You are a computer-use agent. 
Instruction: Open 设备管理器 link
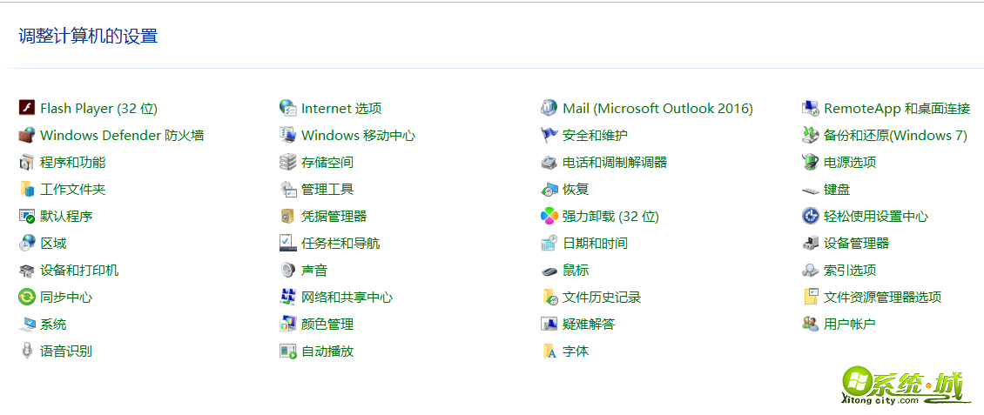(856, 244)
